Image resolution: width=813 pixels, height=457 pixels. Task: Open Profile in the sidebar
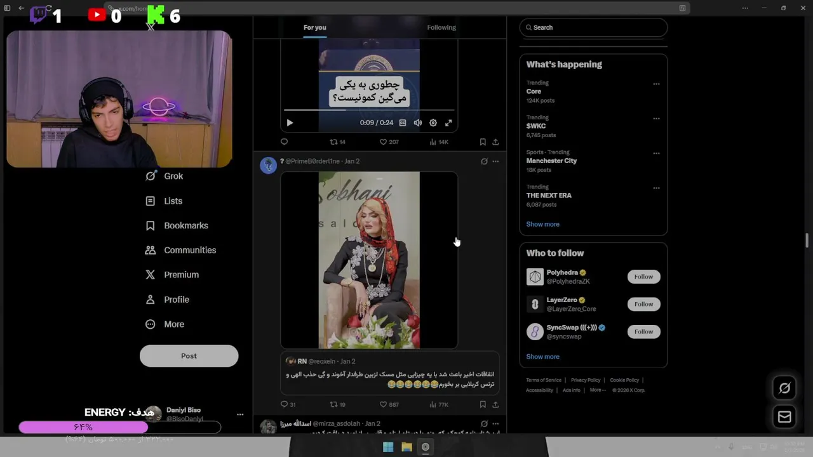click(x=167, y=300)
